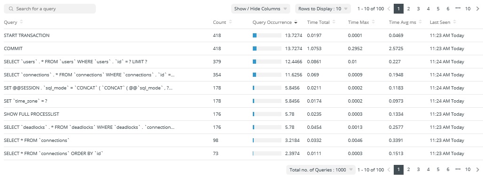483x178 pixels.
Task: Open the START TRANSACTION query row
Action: tap(241, 35)
